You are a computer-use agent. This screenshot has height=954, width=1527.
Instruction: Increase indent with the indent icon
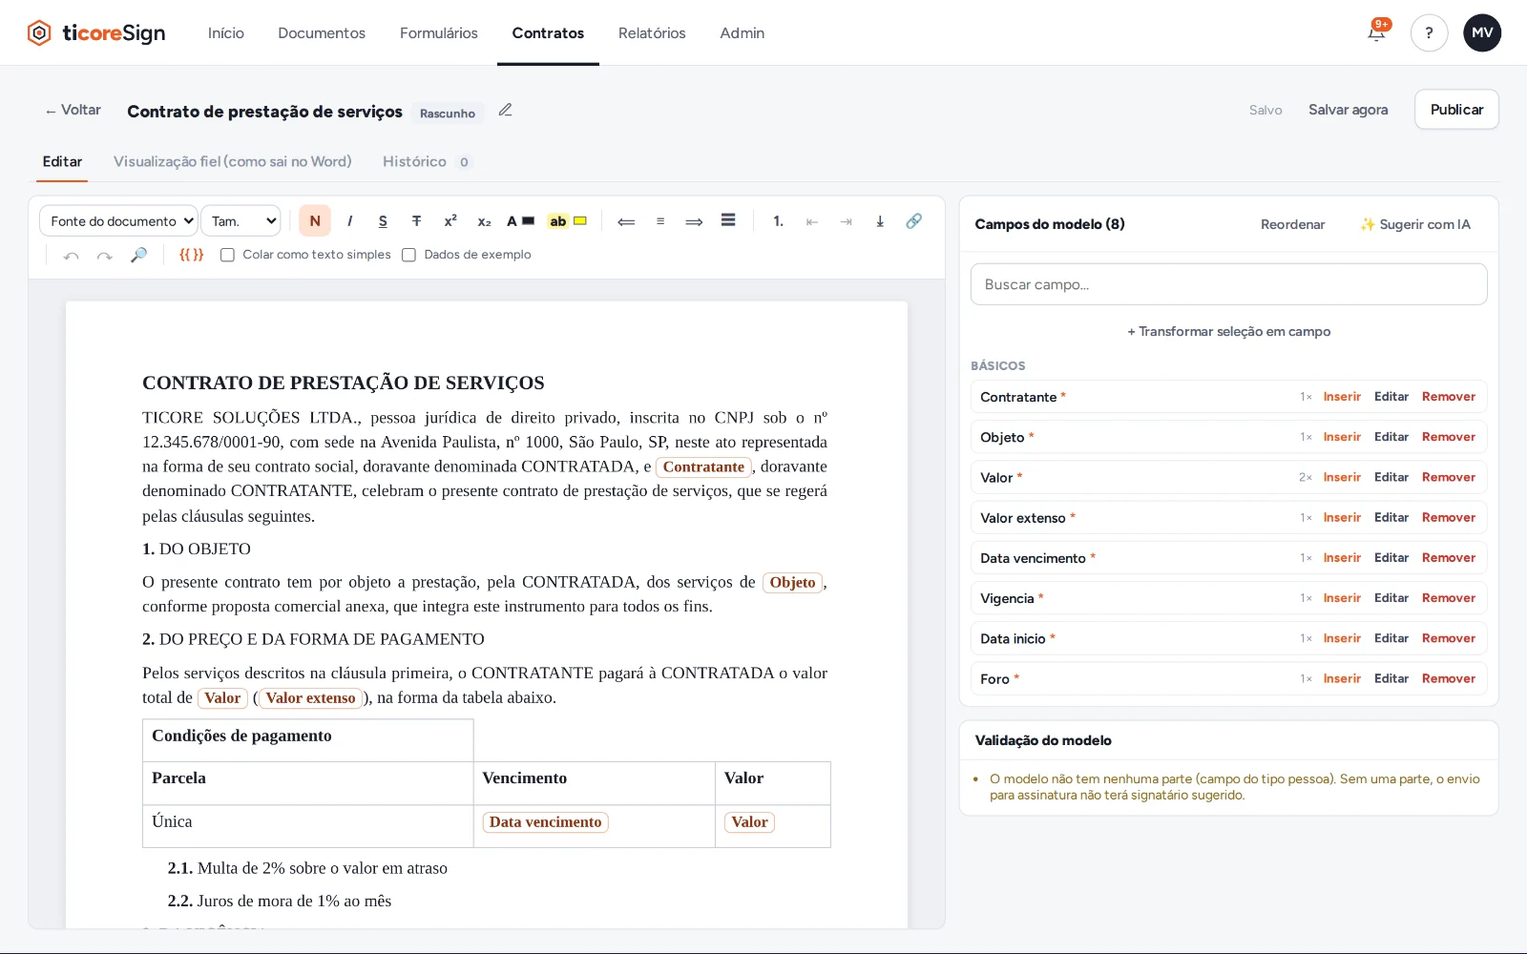point(847,221)
